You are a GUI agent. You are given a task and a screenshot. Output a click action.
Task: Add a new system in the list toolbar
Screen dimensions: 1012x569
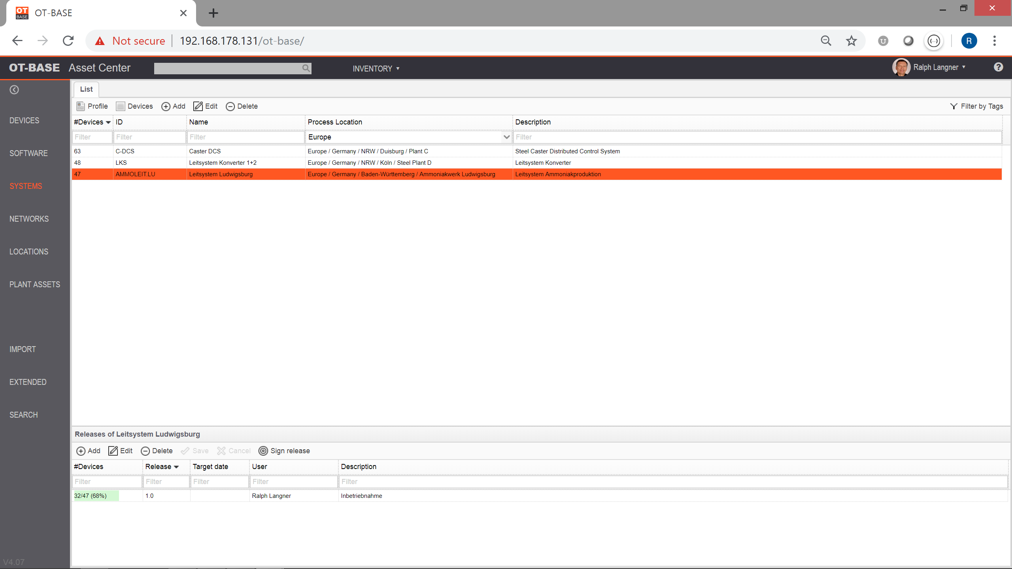point(173,106)
